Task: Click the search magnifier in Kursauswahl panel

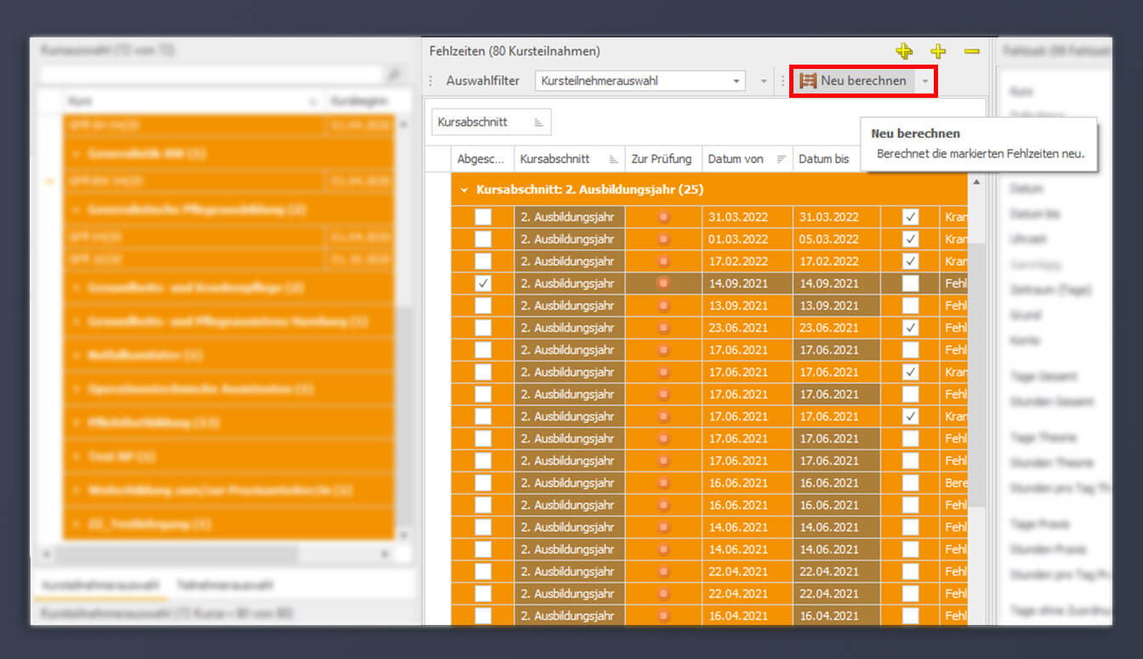Action: click(x=394, y=76)
